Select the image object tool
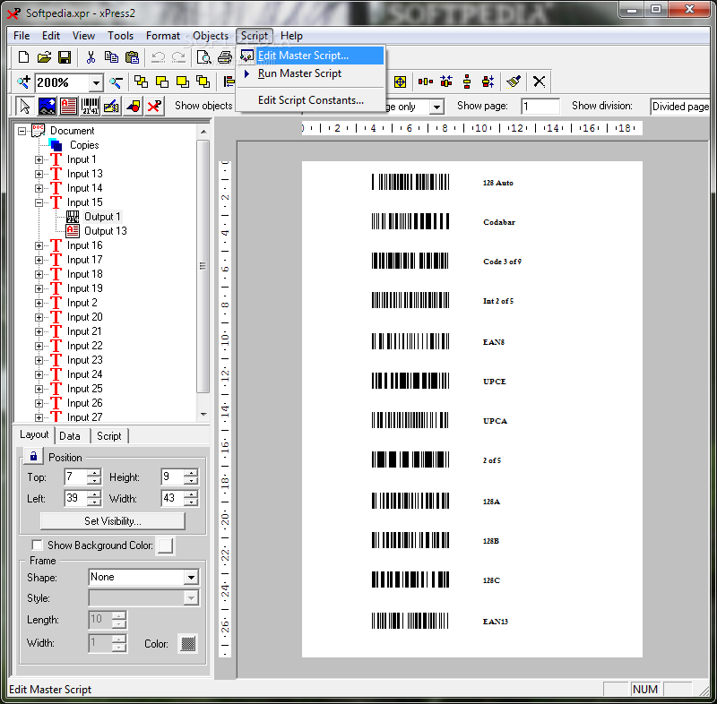 [47, 106]
